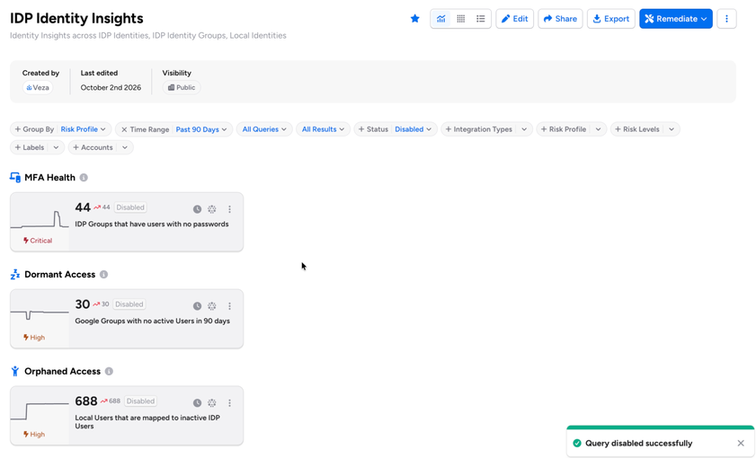Click settings gear on IDP Groups card

click(x=211, y=209)
